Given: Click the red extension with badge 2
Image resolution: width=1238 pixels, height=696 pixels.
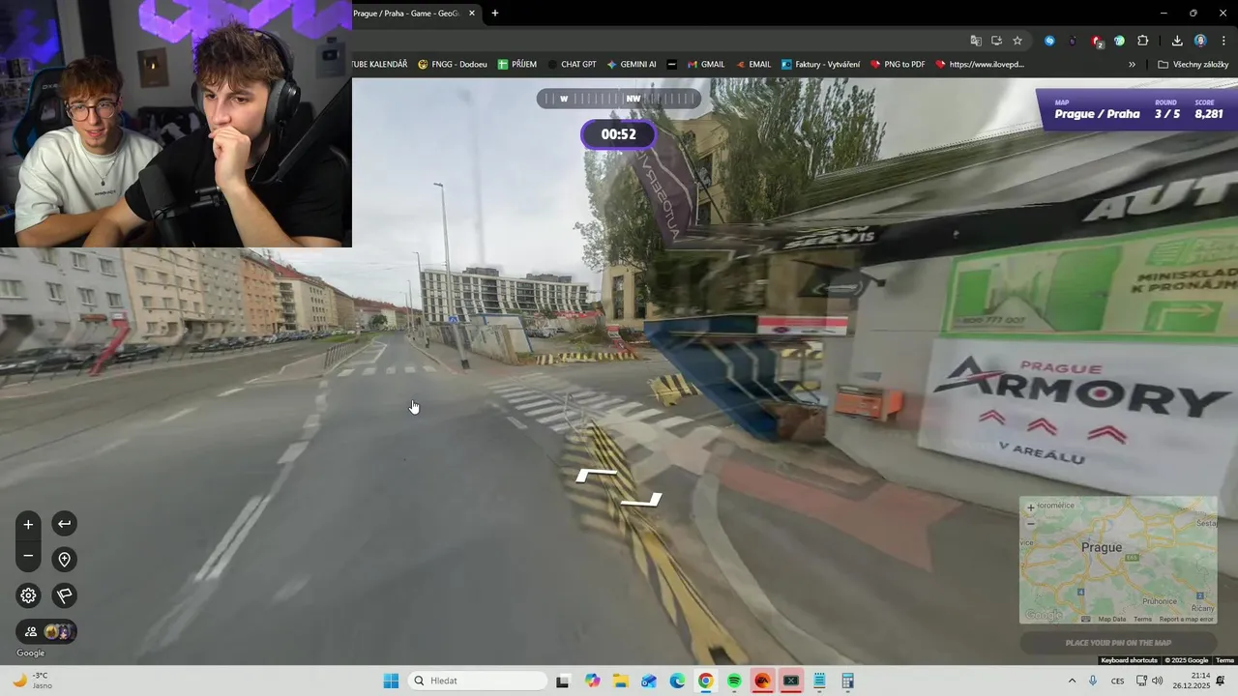Looking at the screenshot, I should [x=1097, y=41].
